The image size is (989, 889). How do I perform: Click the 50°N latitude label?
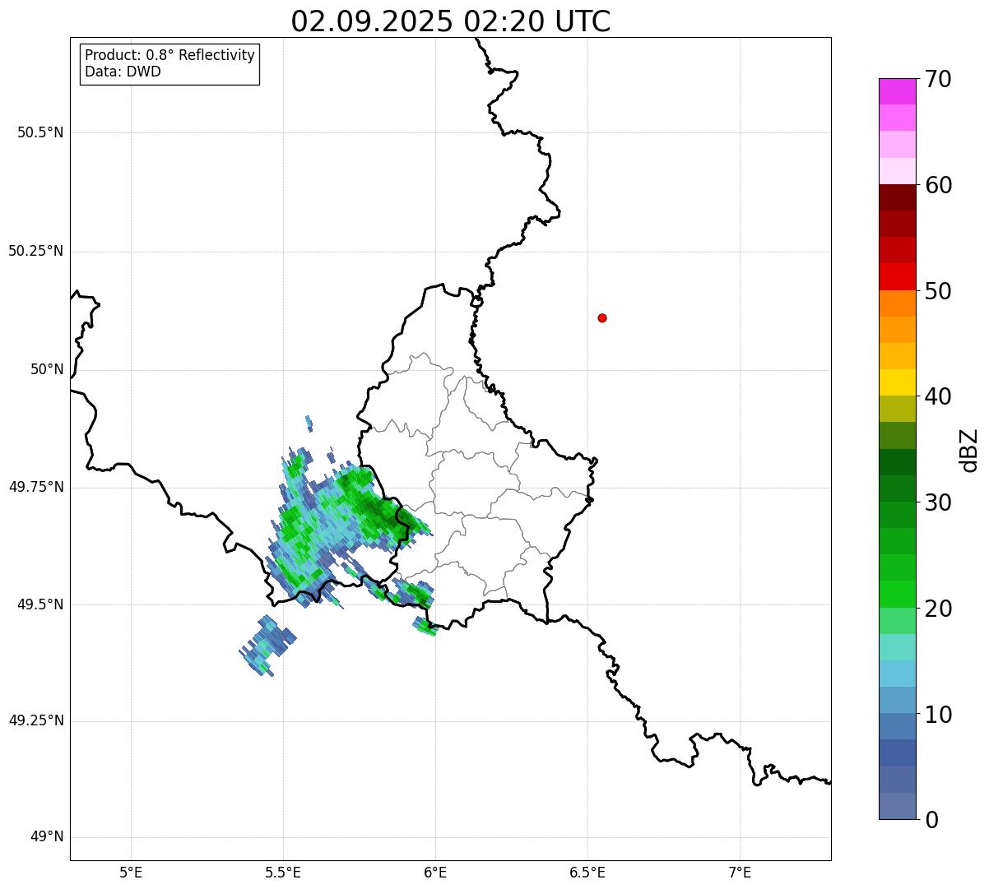click(x=47, y=369)
